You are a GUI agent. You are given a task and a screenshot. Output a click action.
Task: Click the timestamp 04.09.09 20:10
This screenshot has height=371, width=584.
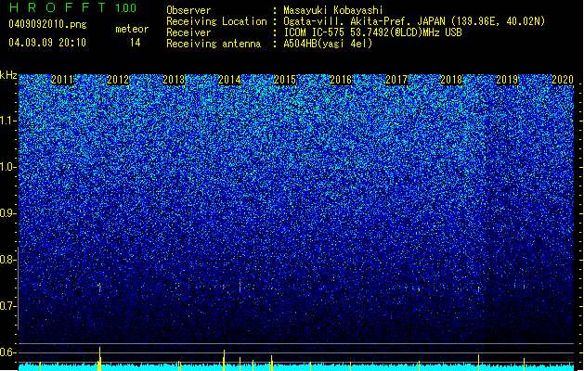47,43
